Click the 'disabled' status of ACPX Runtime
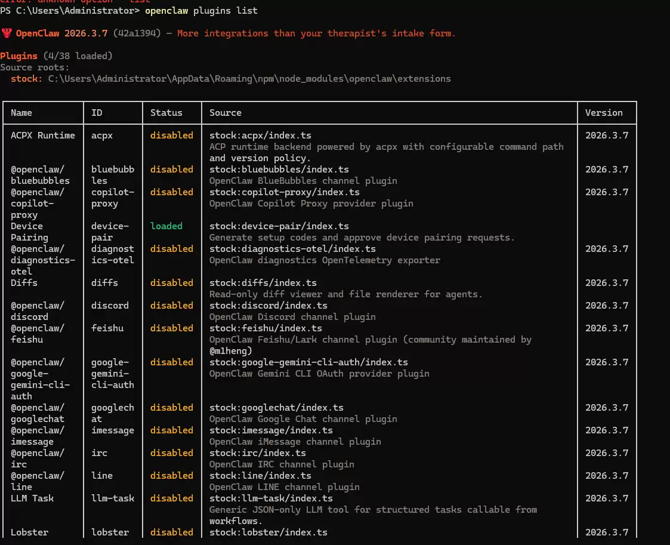Screen dimensions: 670x545 (171, 135)
